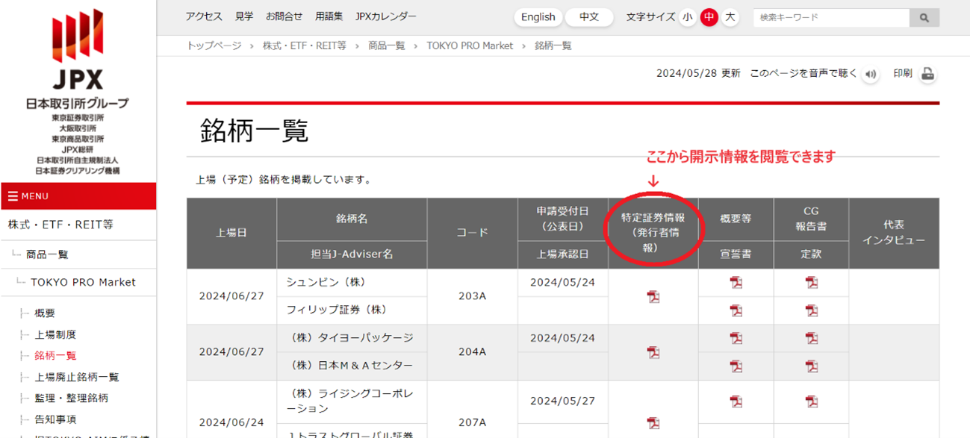This screenshot has height=438, width=970.
Task: Click the （株）タイヨーパッケージ name cell
Action: coord(352,338)
